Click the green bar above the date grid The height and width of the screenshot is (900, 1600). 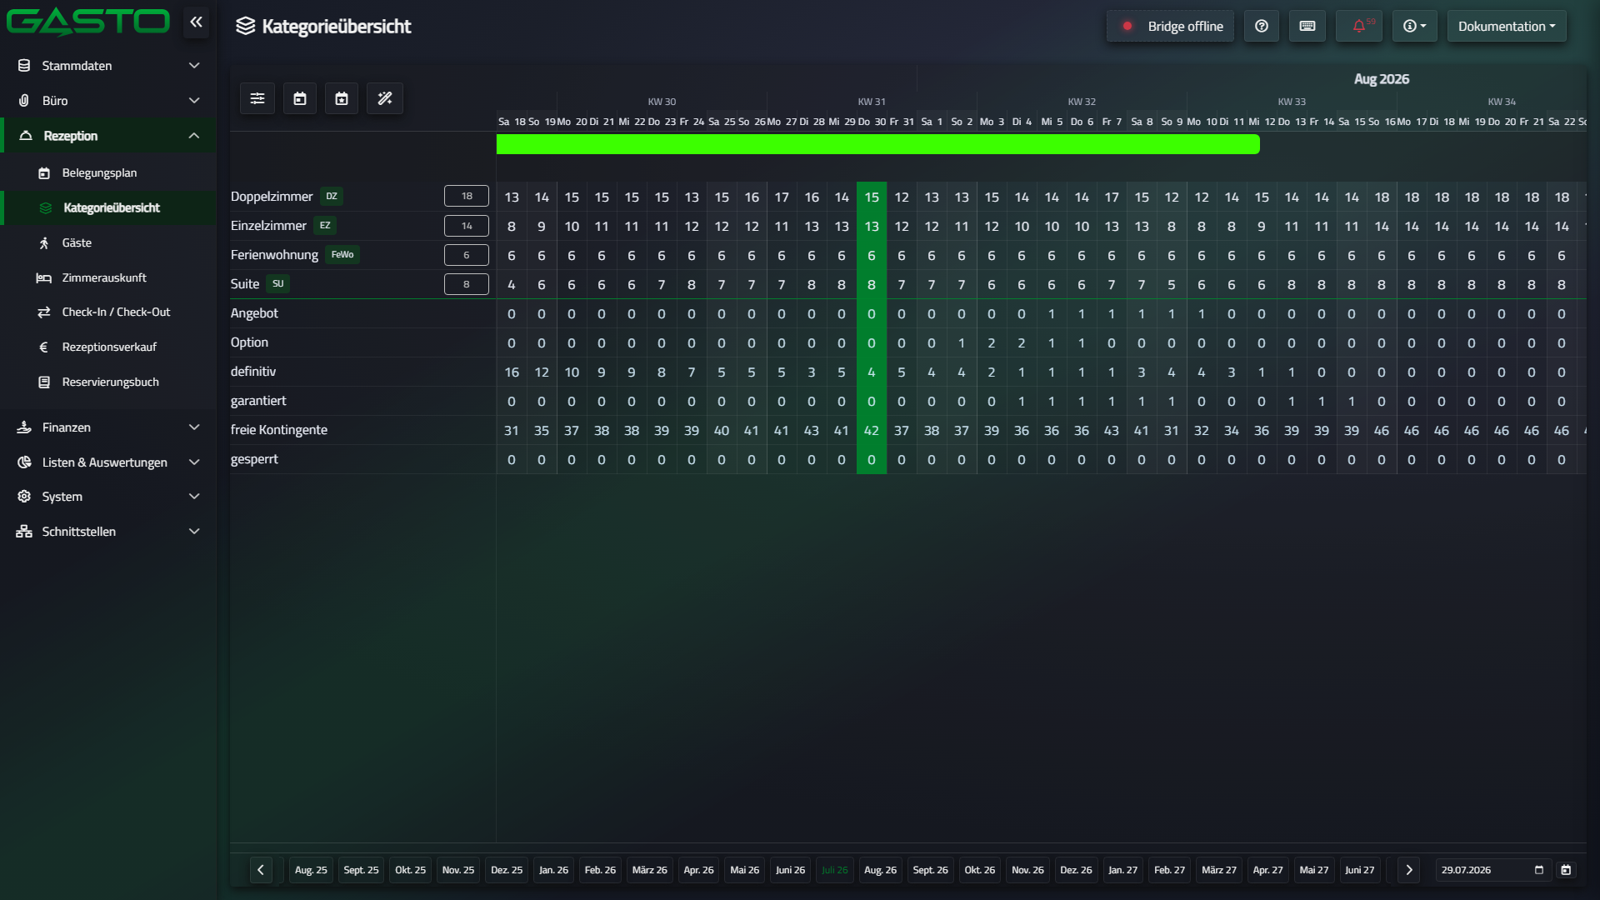tap(877, 144)
